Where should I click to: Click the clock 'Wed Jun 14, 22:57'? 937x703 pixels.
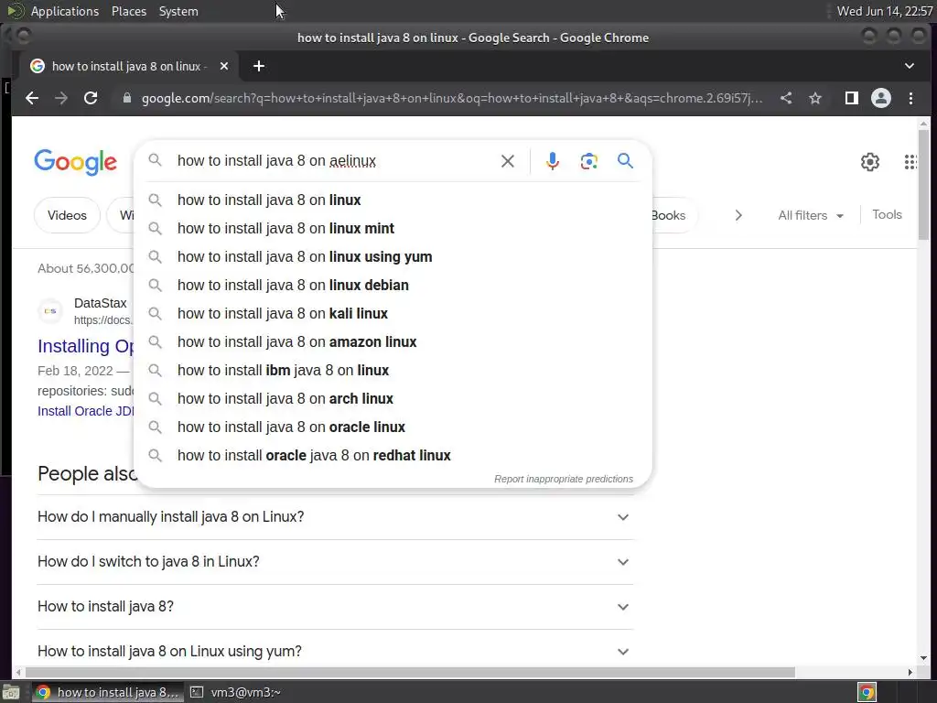tap(885, 11)
